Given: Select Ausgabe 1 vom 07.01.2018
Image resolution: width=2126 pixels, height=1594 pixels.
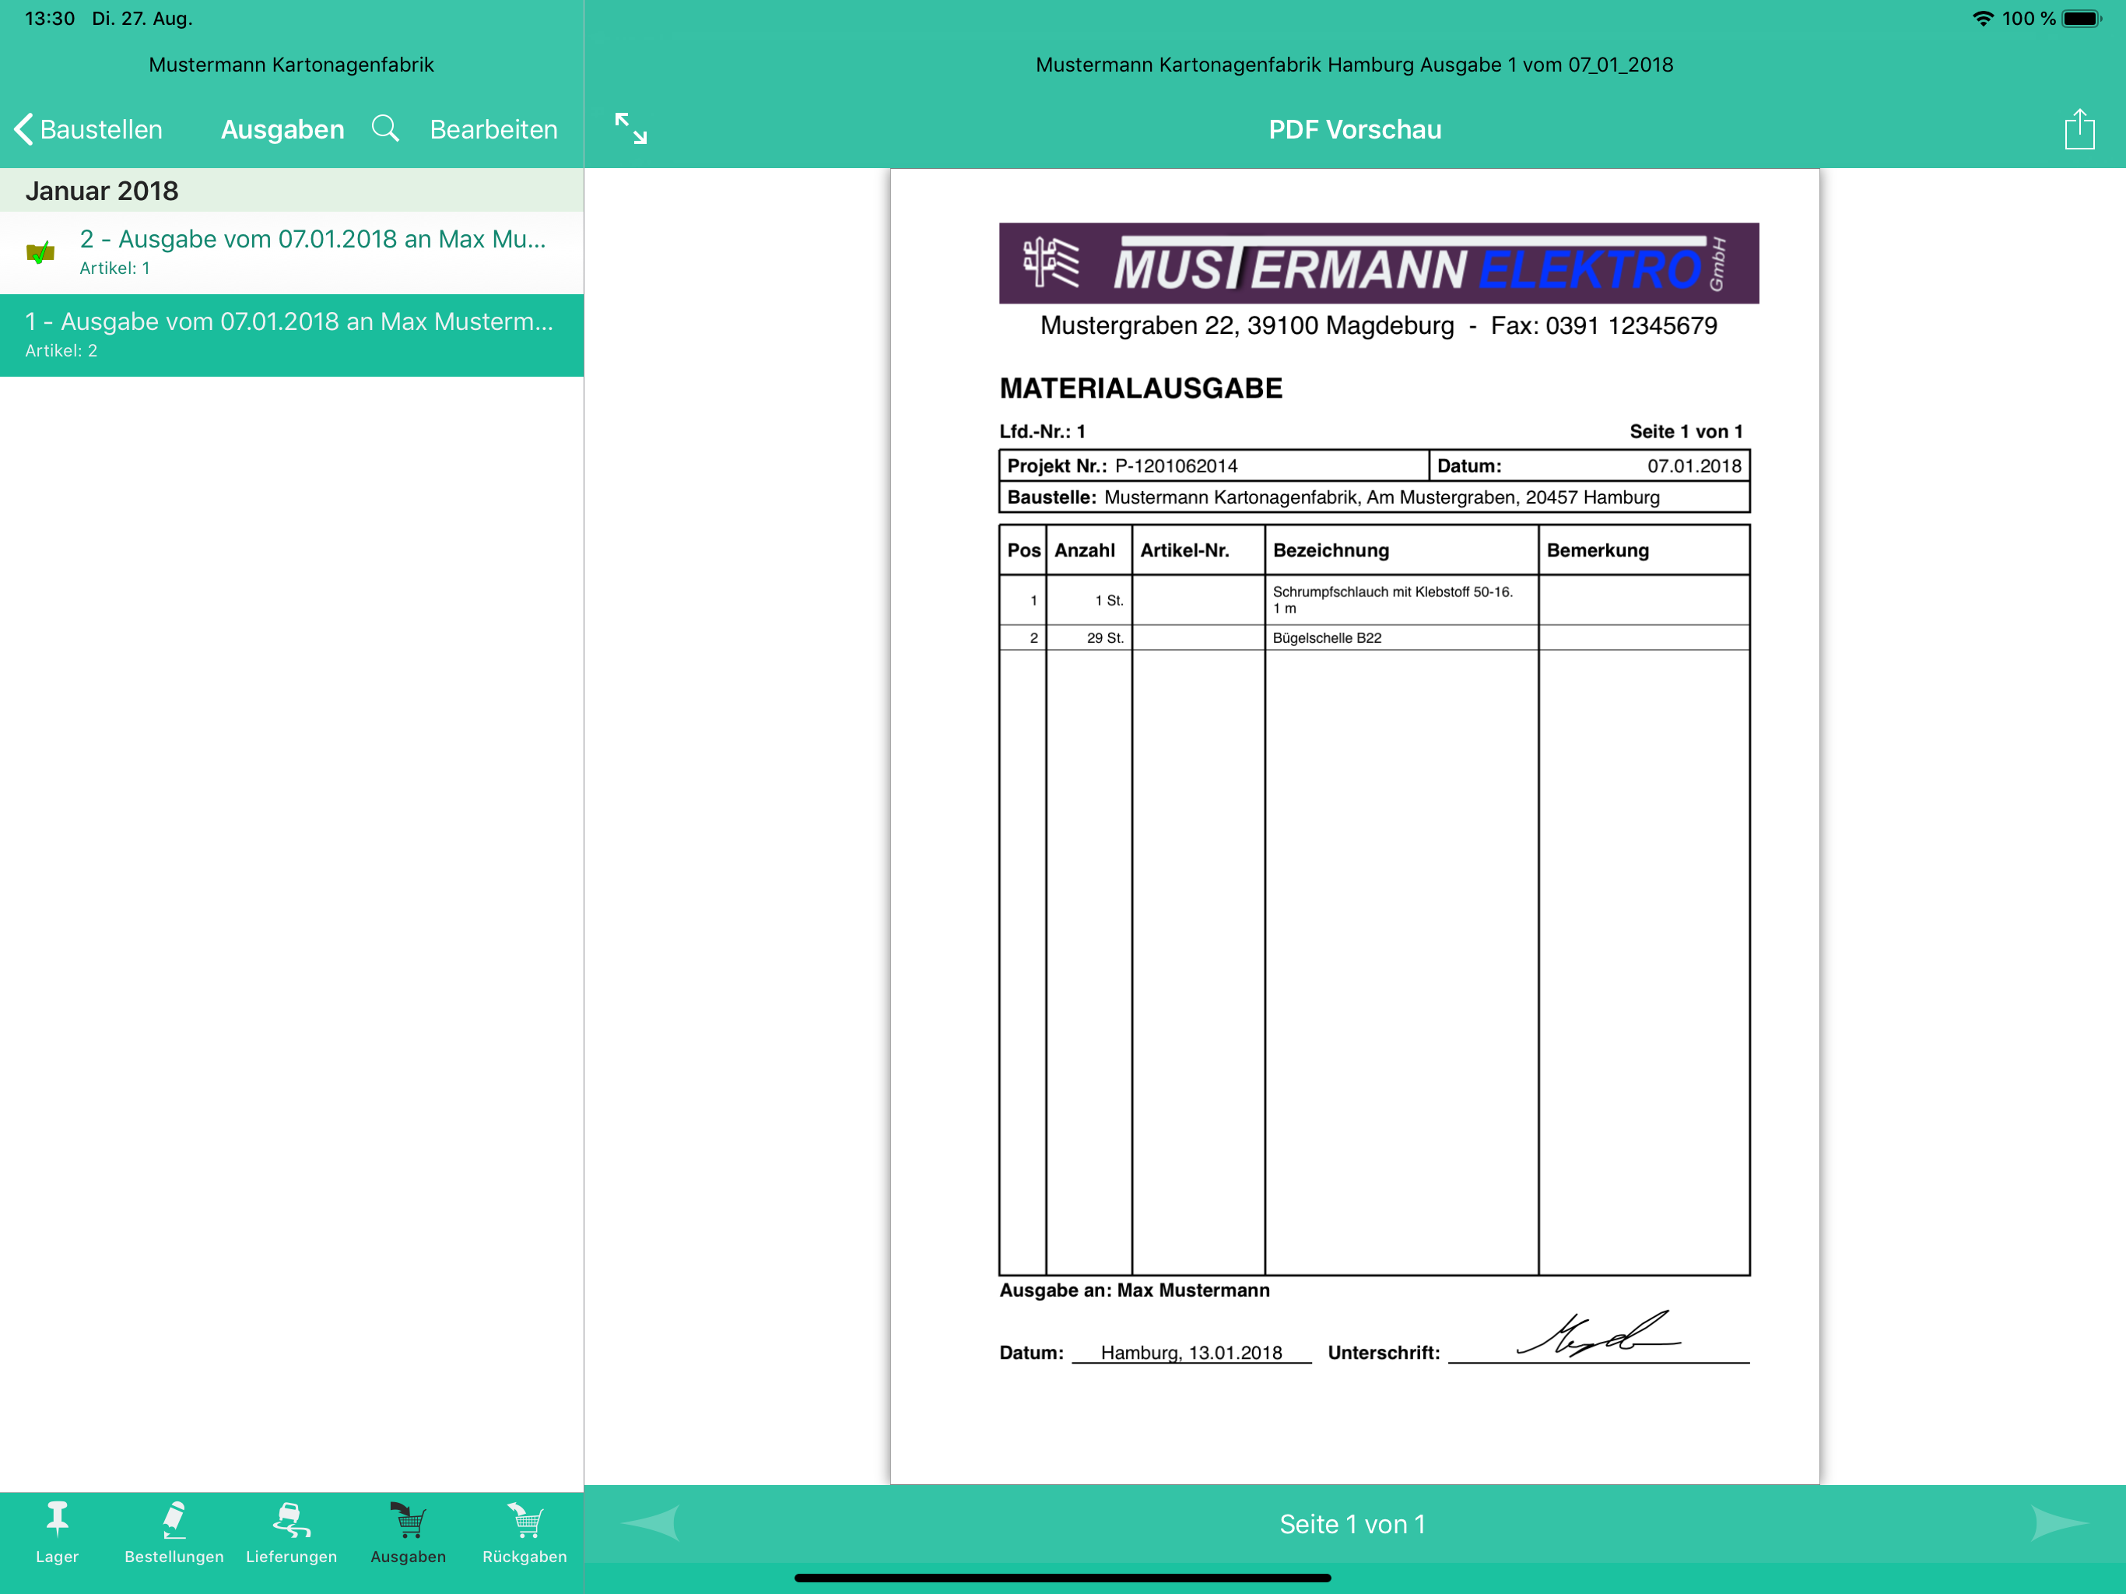Looking at the screenshot, I should pos(291,335).
